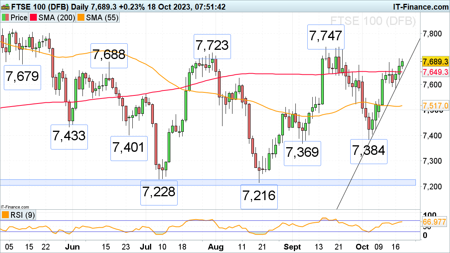
Task: Click the 7,433 low price label
Action: (69, 136)
